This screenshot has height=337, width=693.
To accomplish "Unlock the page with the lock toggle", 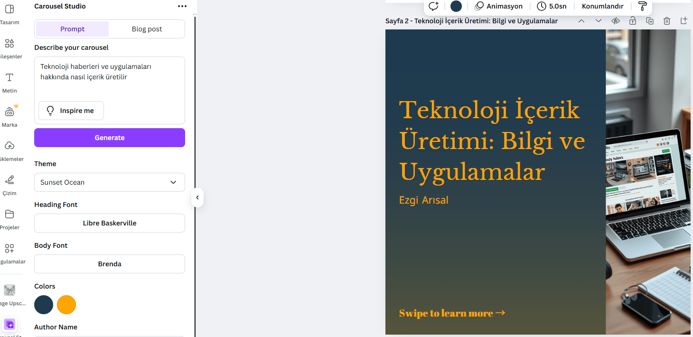I will tap(633, 20).
